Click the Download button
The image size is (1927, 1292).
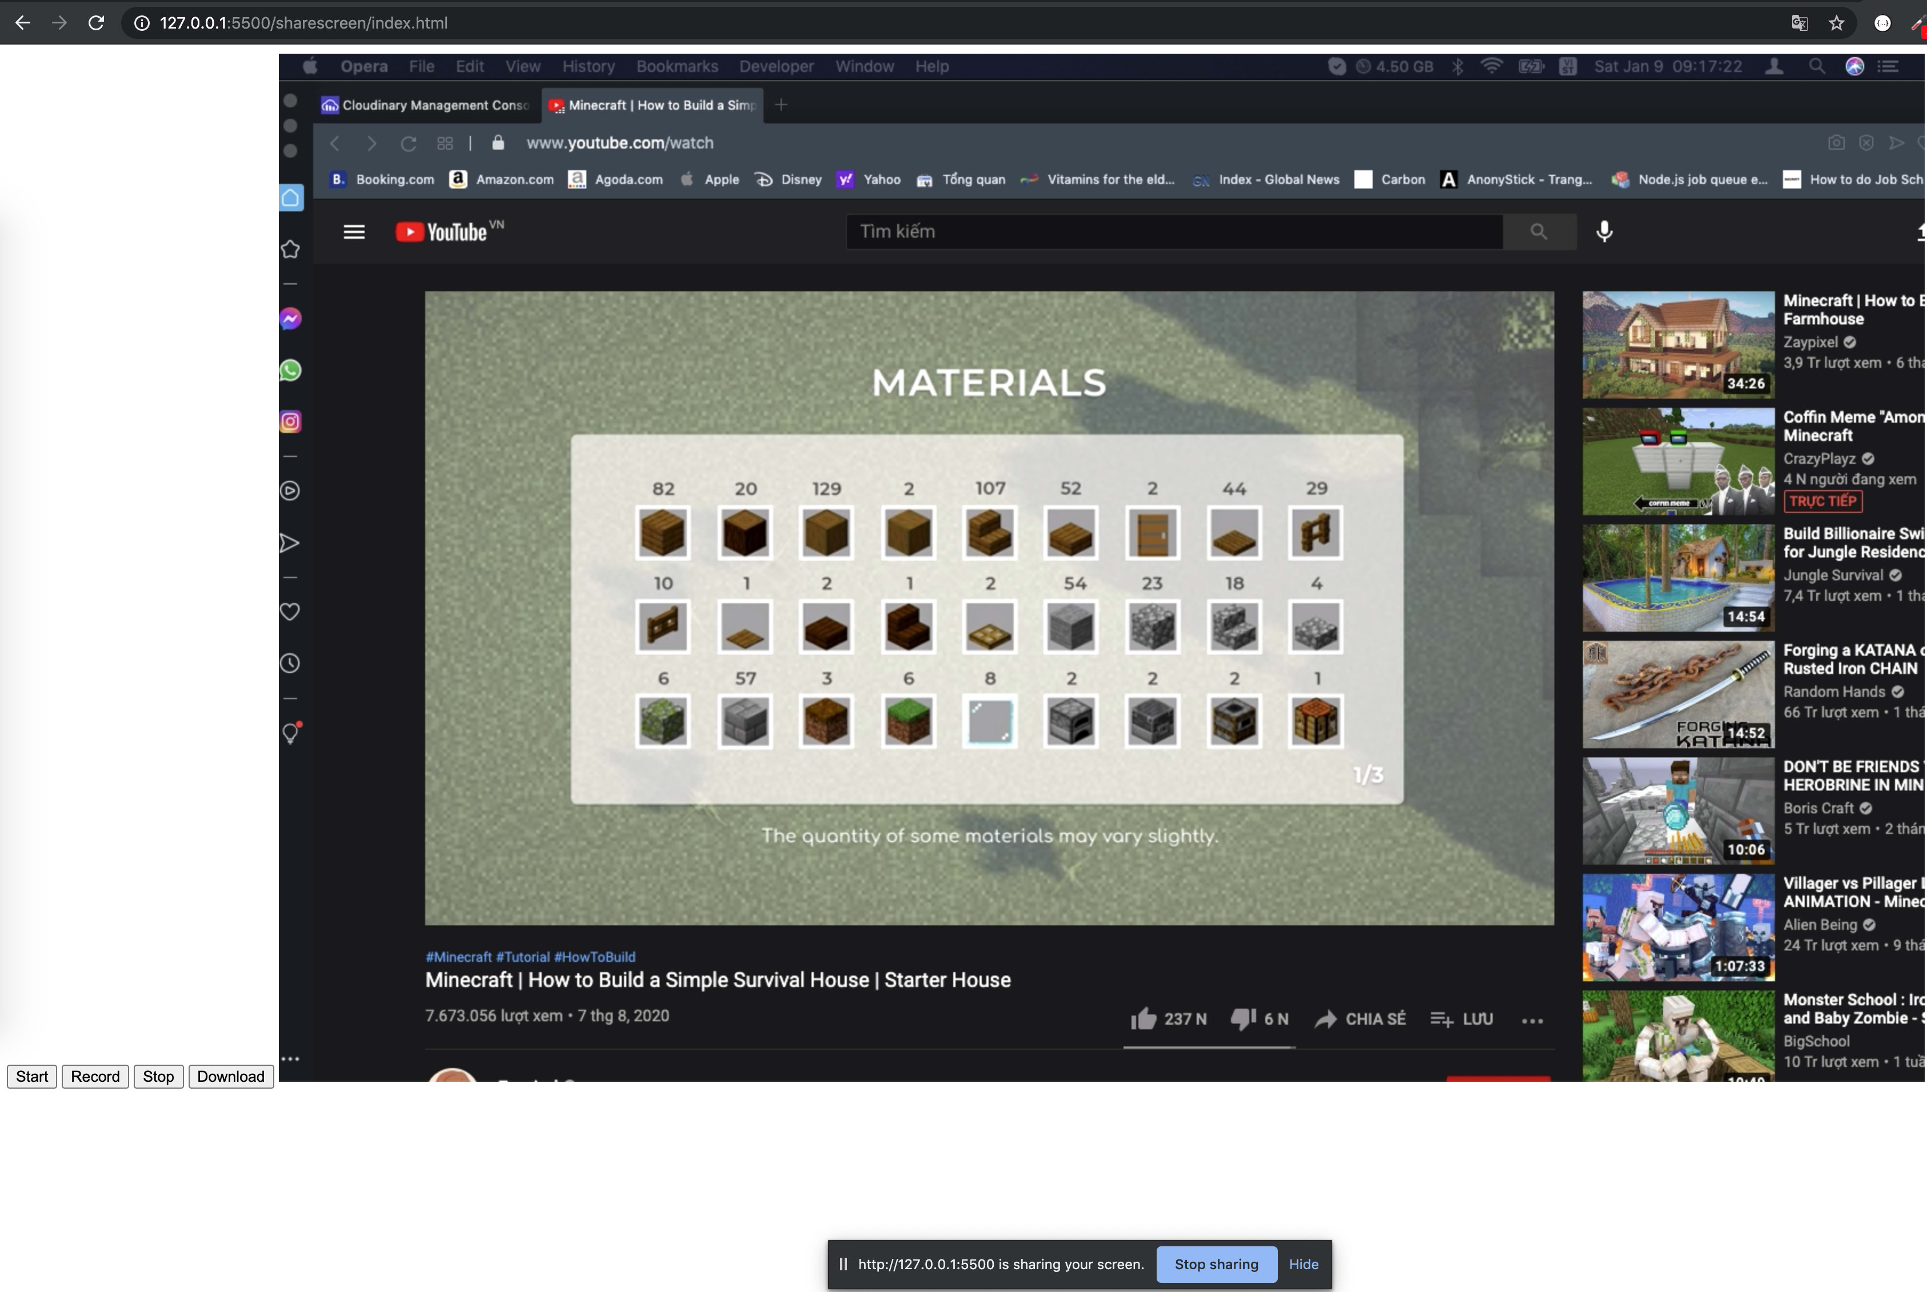click(230, 1076)
